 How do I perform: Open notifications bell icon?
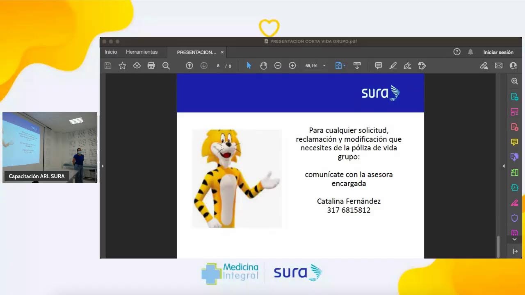470,52
